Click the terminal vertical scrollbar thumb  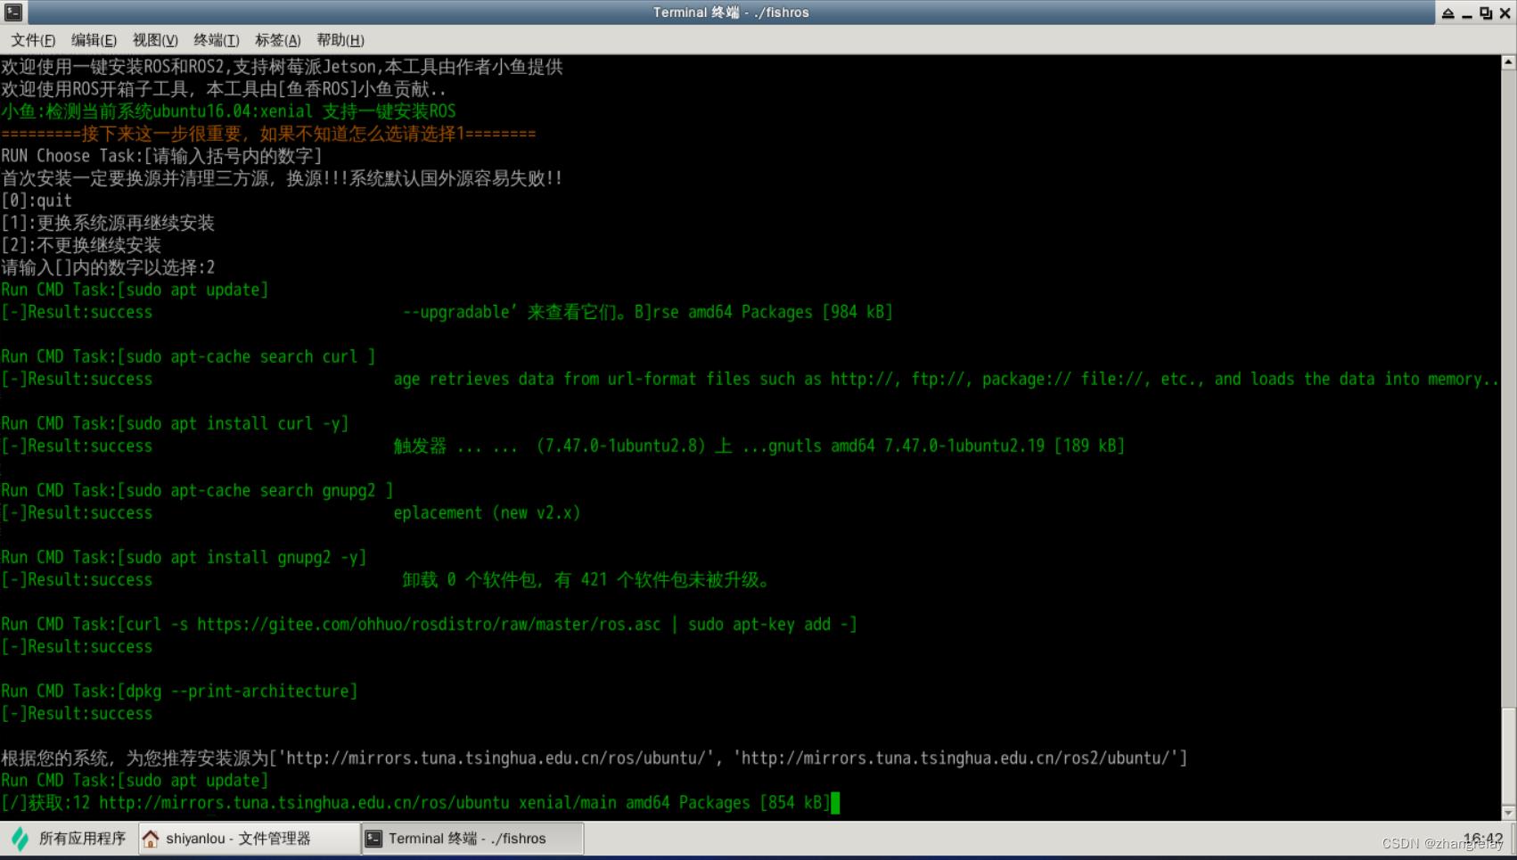pos(1508,756)
